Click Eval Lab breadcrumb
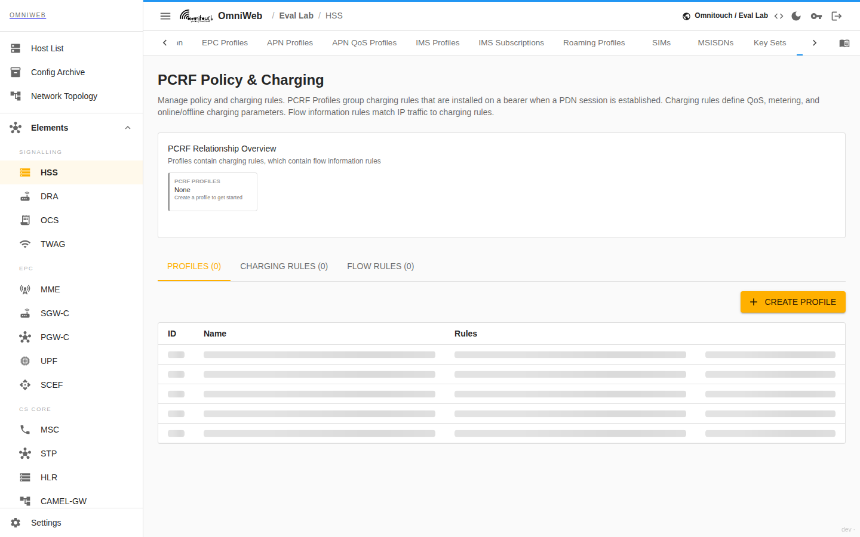The image size is (860, 537). [x=296, y=16]
